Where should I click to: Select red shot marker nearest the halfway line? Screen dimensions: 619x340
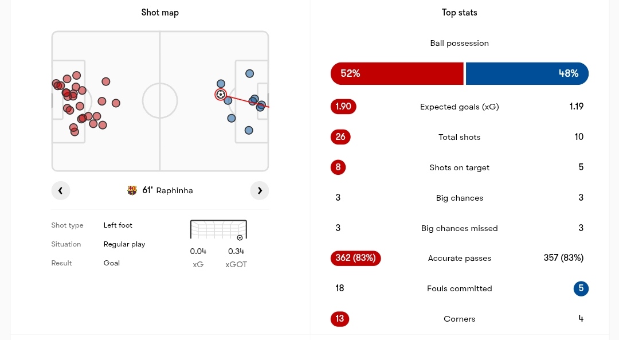116,103
